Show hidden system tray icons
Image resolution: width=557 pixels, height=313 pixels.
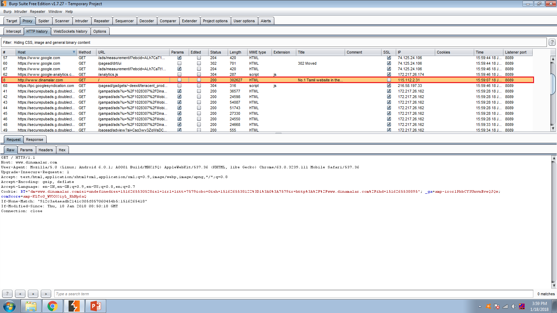[x=480, y=306]
